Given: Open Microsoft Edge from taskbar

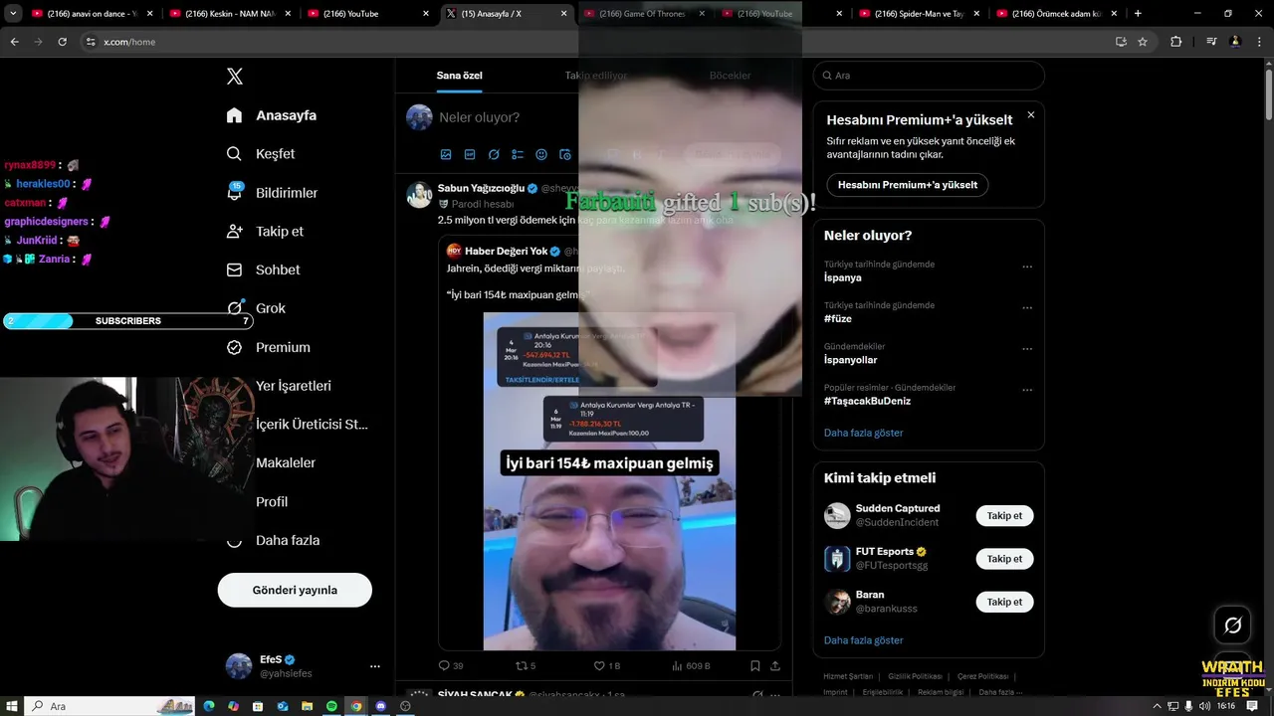Looking at the screenshot, I should coord(209,706).
